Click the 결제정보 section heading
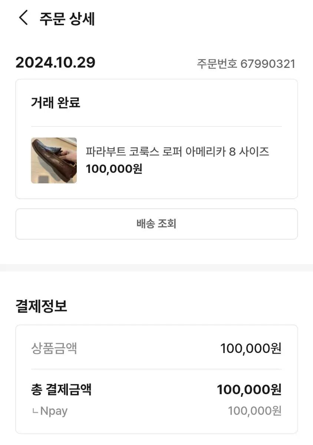 pos(41,306)
